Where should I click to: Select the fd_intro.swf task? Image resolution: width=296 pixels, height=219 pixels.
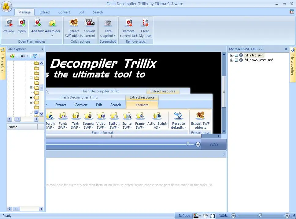pos(253,55)
